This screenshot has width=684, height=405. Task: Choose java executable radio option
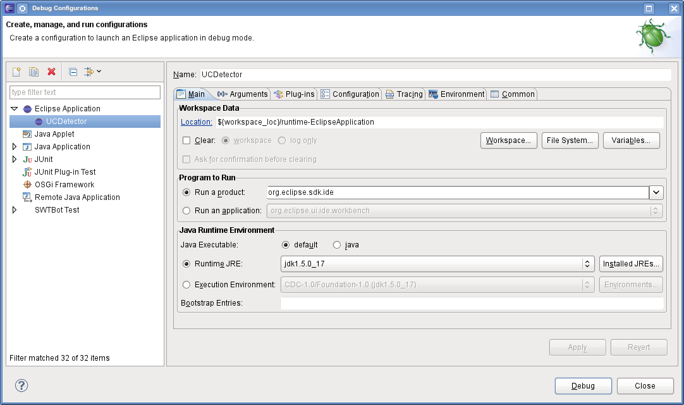click(337, 245)
